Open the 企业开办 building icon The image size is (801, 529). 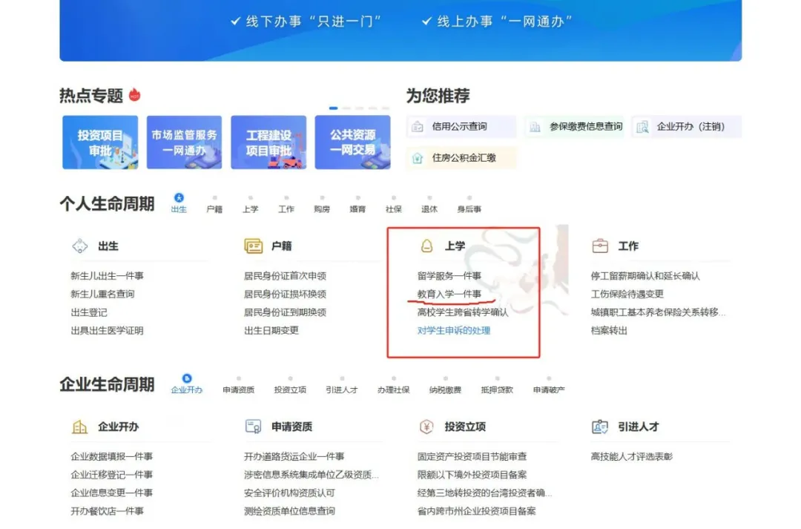point(82,427)
